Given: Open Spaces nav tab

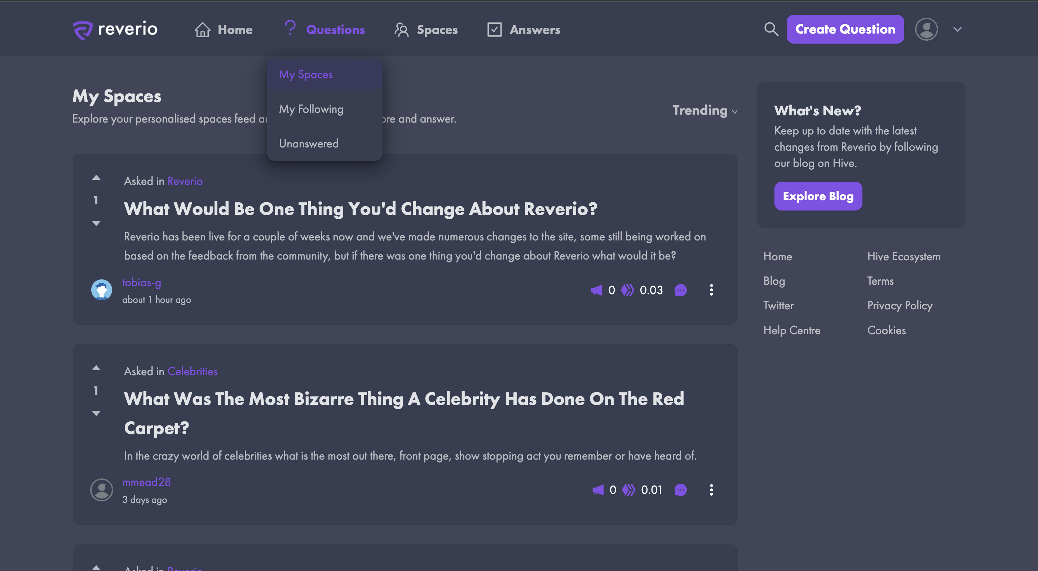Looking at the screenshot, I should pos(426,30).
